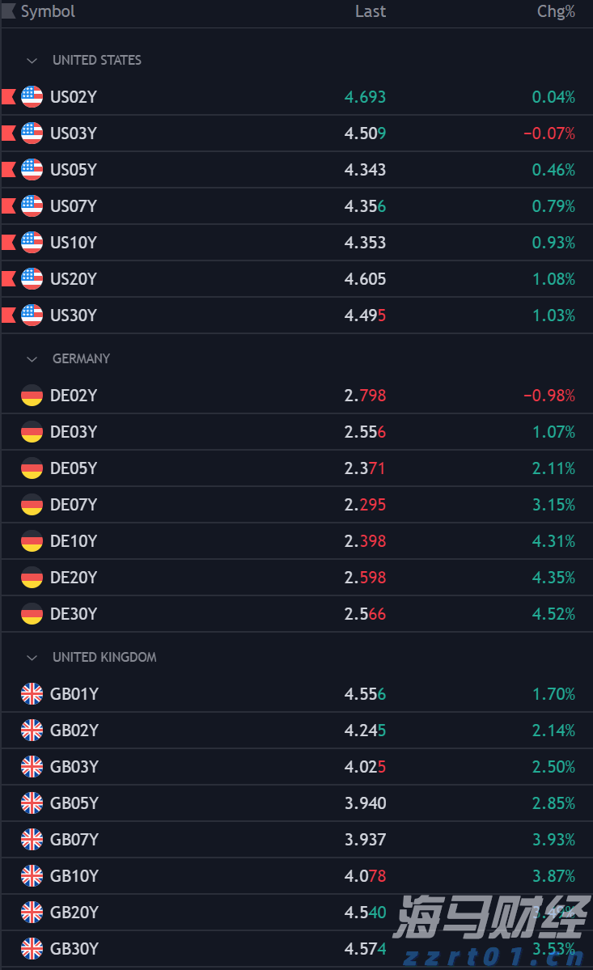Open the DE30Y symbol row

point(74,614)
